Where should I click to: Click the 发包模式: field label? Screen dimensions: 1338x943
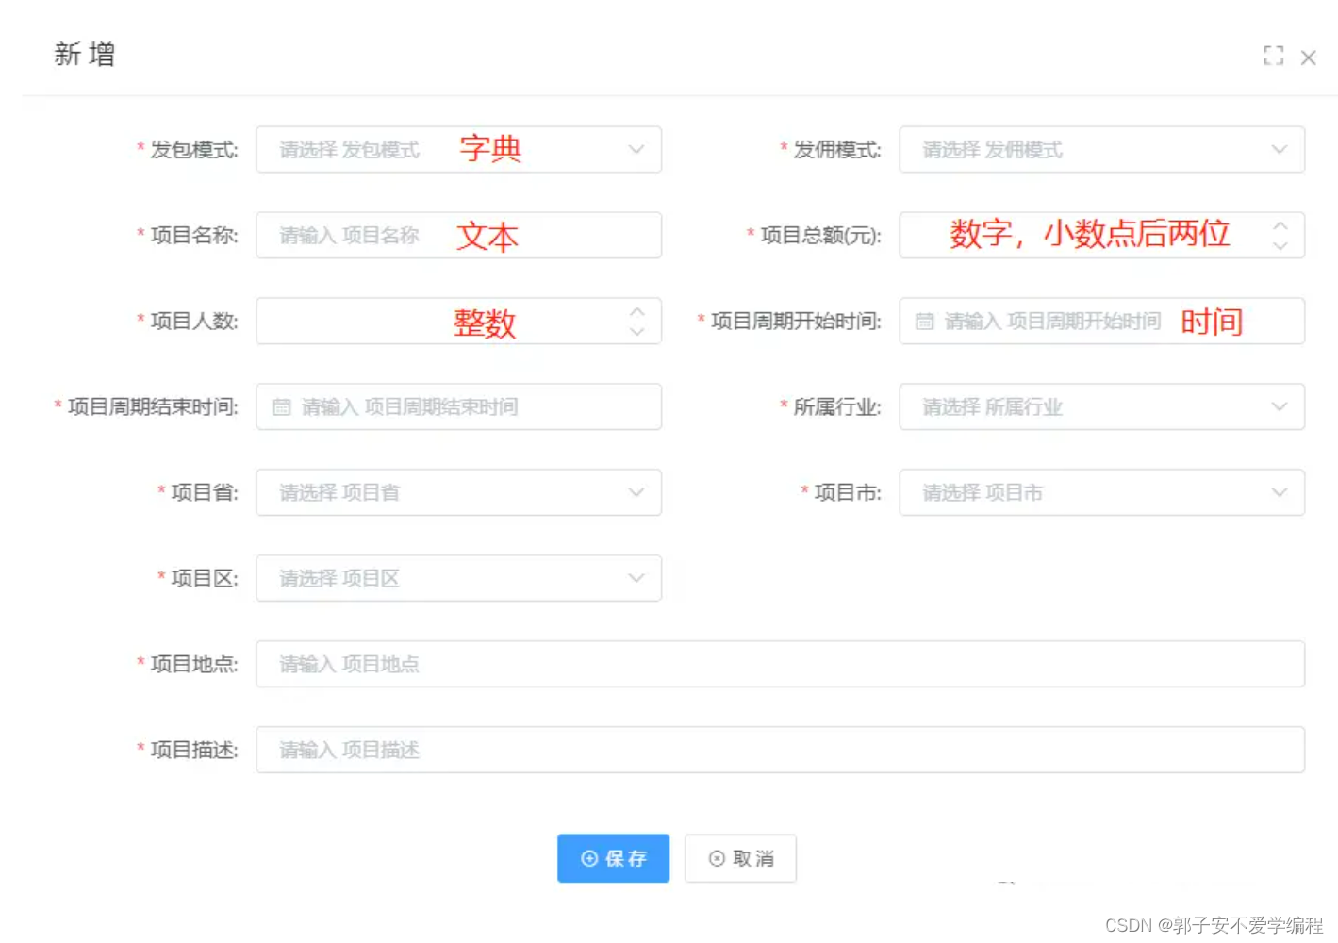tap(193, 150)
